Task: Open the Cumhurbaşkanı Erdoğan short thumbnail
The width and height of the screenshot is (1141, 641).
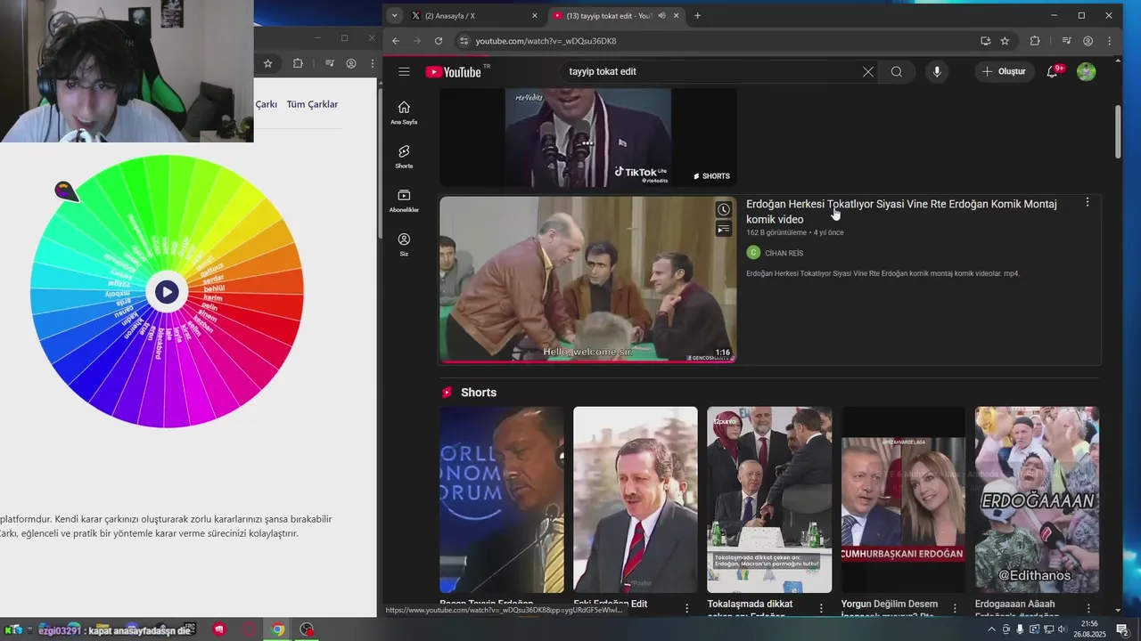Action: pos(903,499)
